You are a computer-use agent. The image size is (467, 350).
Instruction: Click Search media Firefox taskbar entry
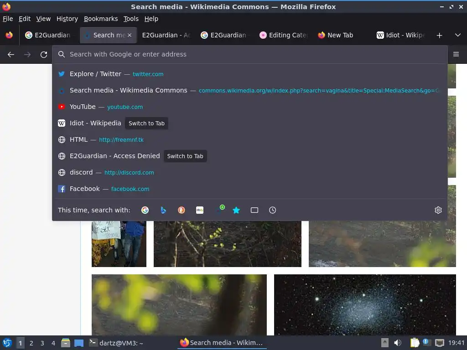[x=222, y=343]
